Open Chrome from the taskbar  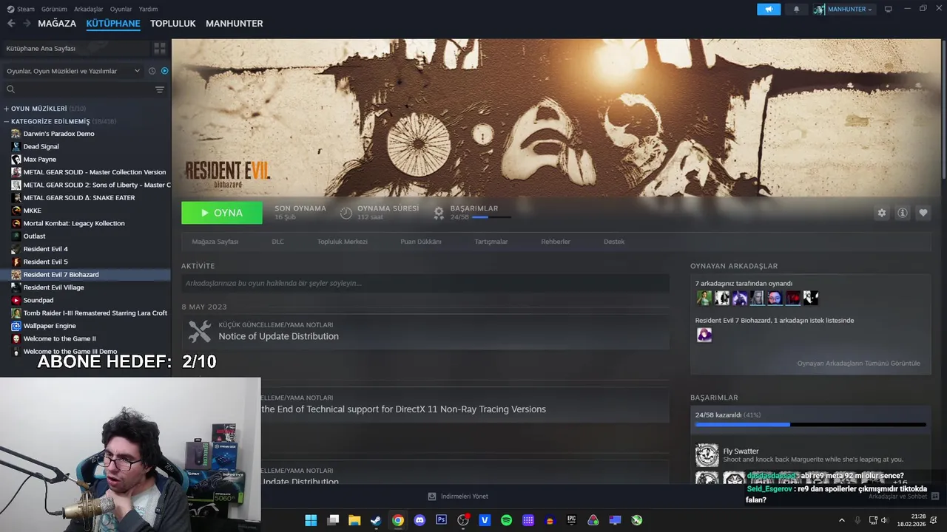click(x=398, y=520)
